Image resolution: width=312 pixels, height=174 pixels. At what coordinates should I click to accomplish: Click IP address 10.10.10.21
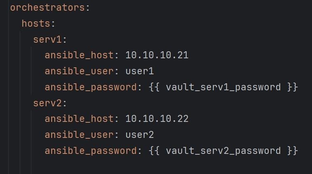[x=157, y=55]
